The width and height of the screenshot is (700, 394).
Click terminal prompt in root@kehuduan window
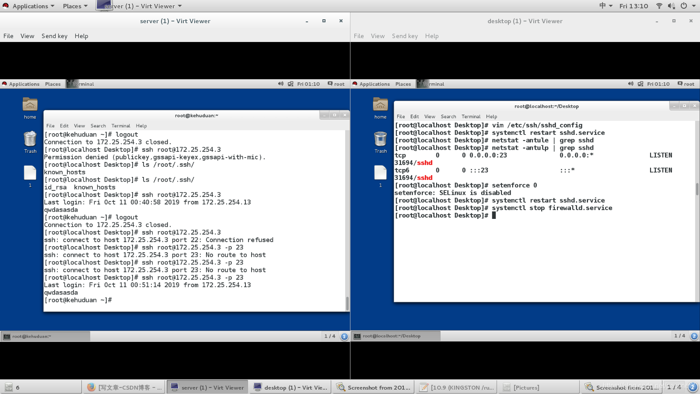pos(79,300)
